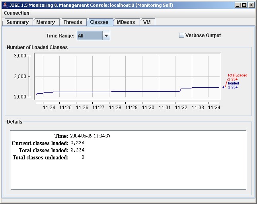Open the Connection menu
This screenshot has height=204, width=257.
tap(16, 13)
